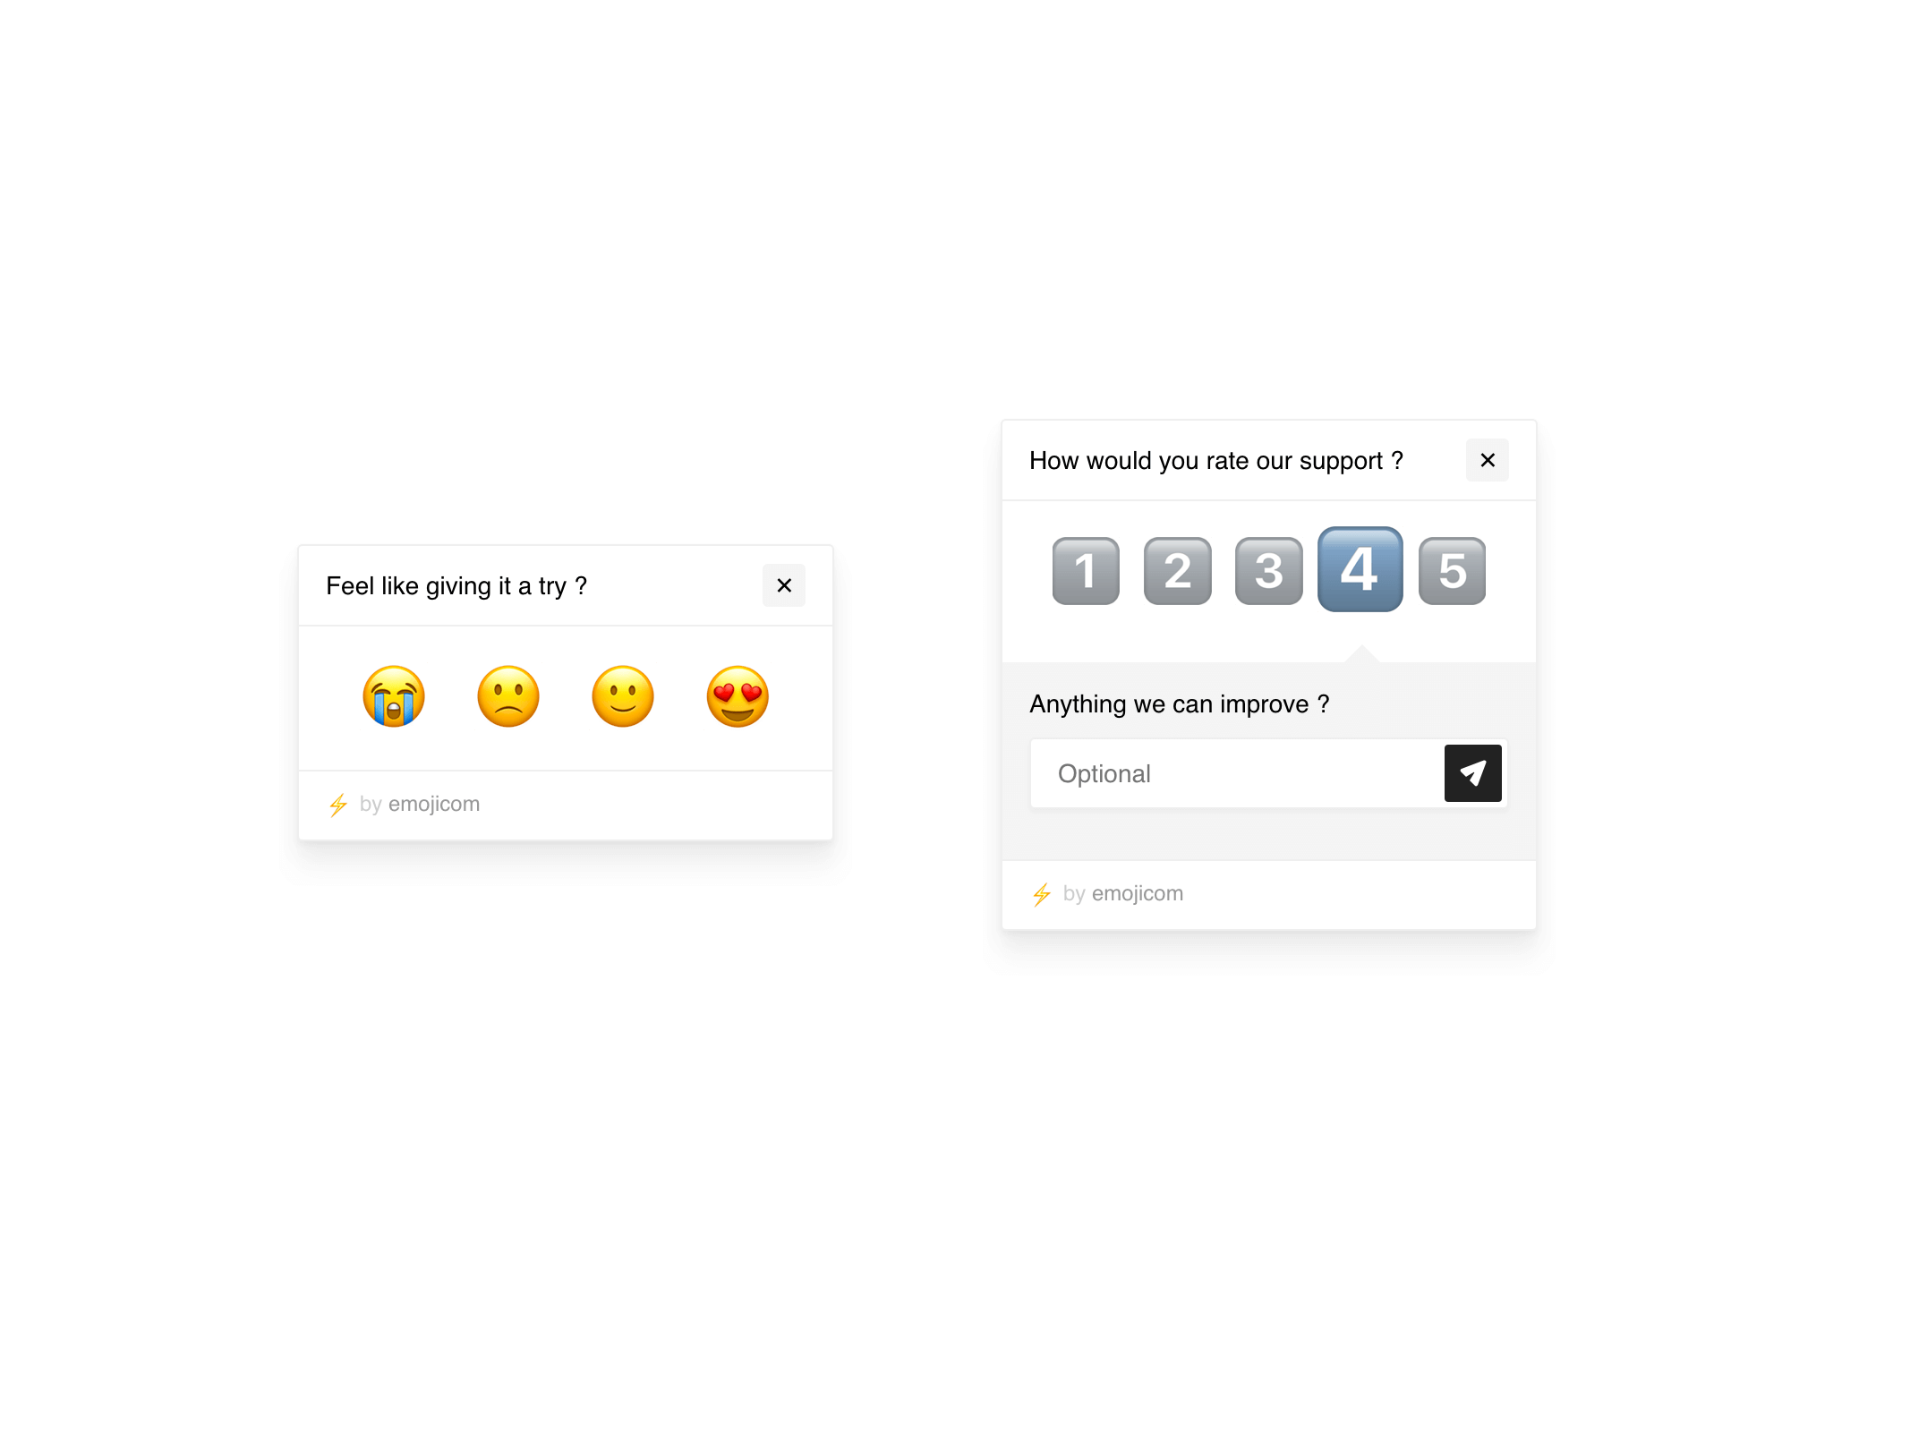Select the crying face emoji
The width and height of the screenshot is (1910, 1432).
point(394,696)
